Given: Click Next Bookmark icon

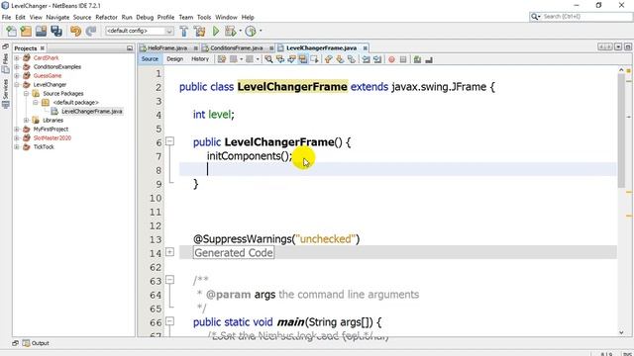Looking at the screenshot, I should pos(340,59).
